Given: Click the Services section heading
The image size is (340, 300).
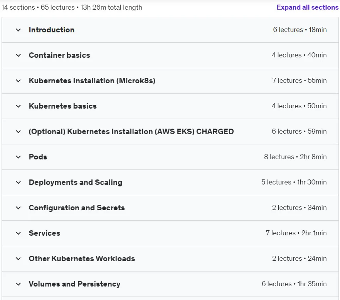Looking at the screenshot, I should coord(44,233).
